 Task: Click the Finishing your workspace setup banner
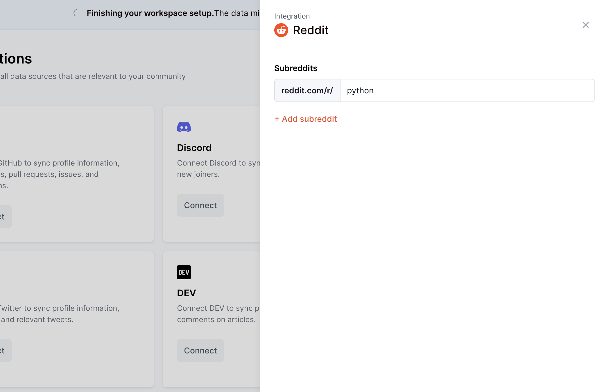point(130,14)
